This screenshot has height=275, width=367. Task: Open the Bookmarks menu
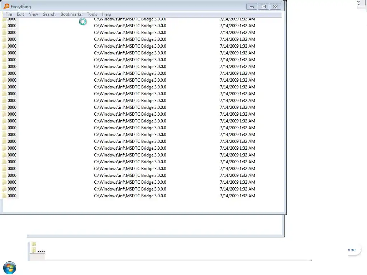[71, 14]
